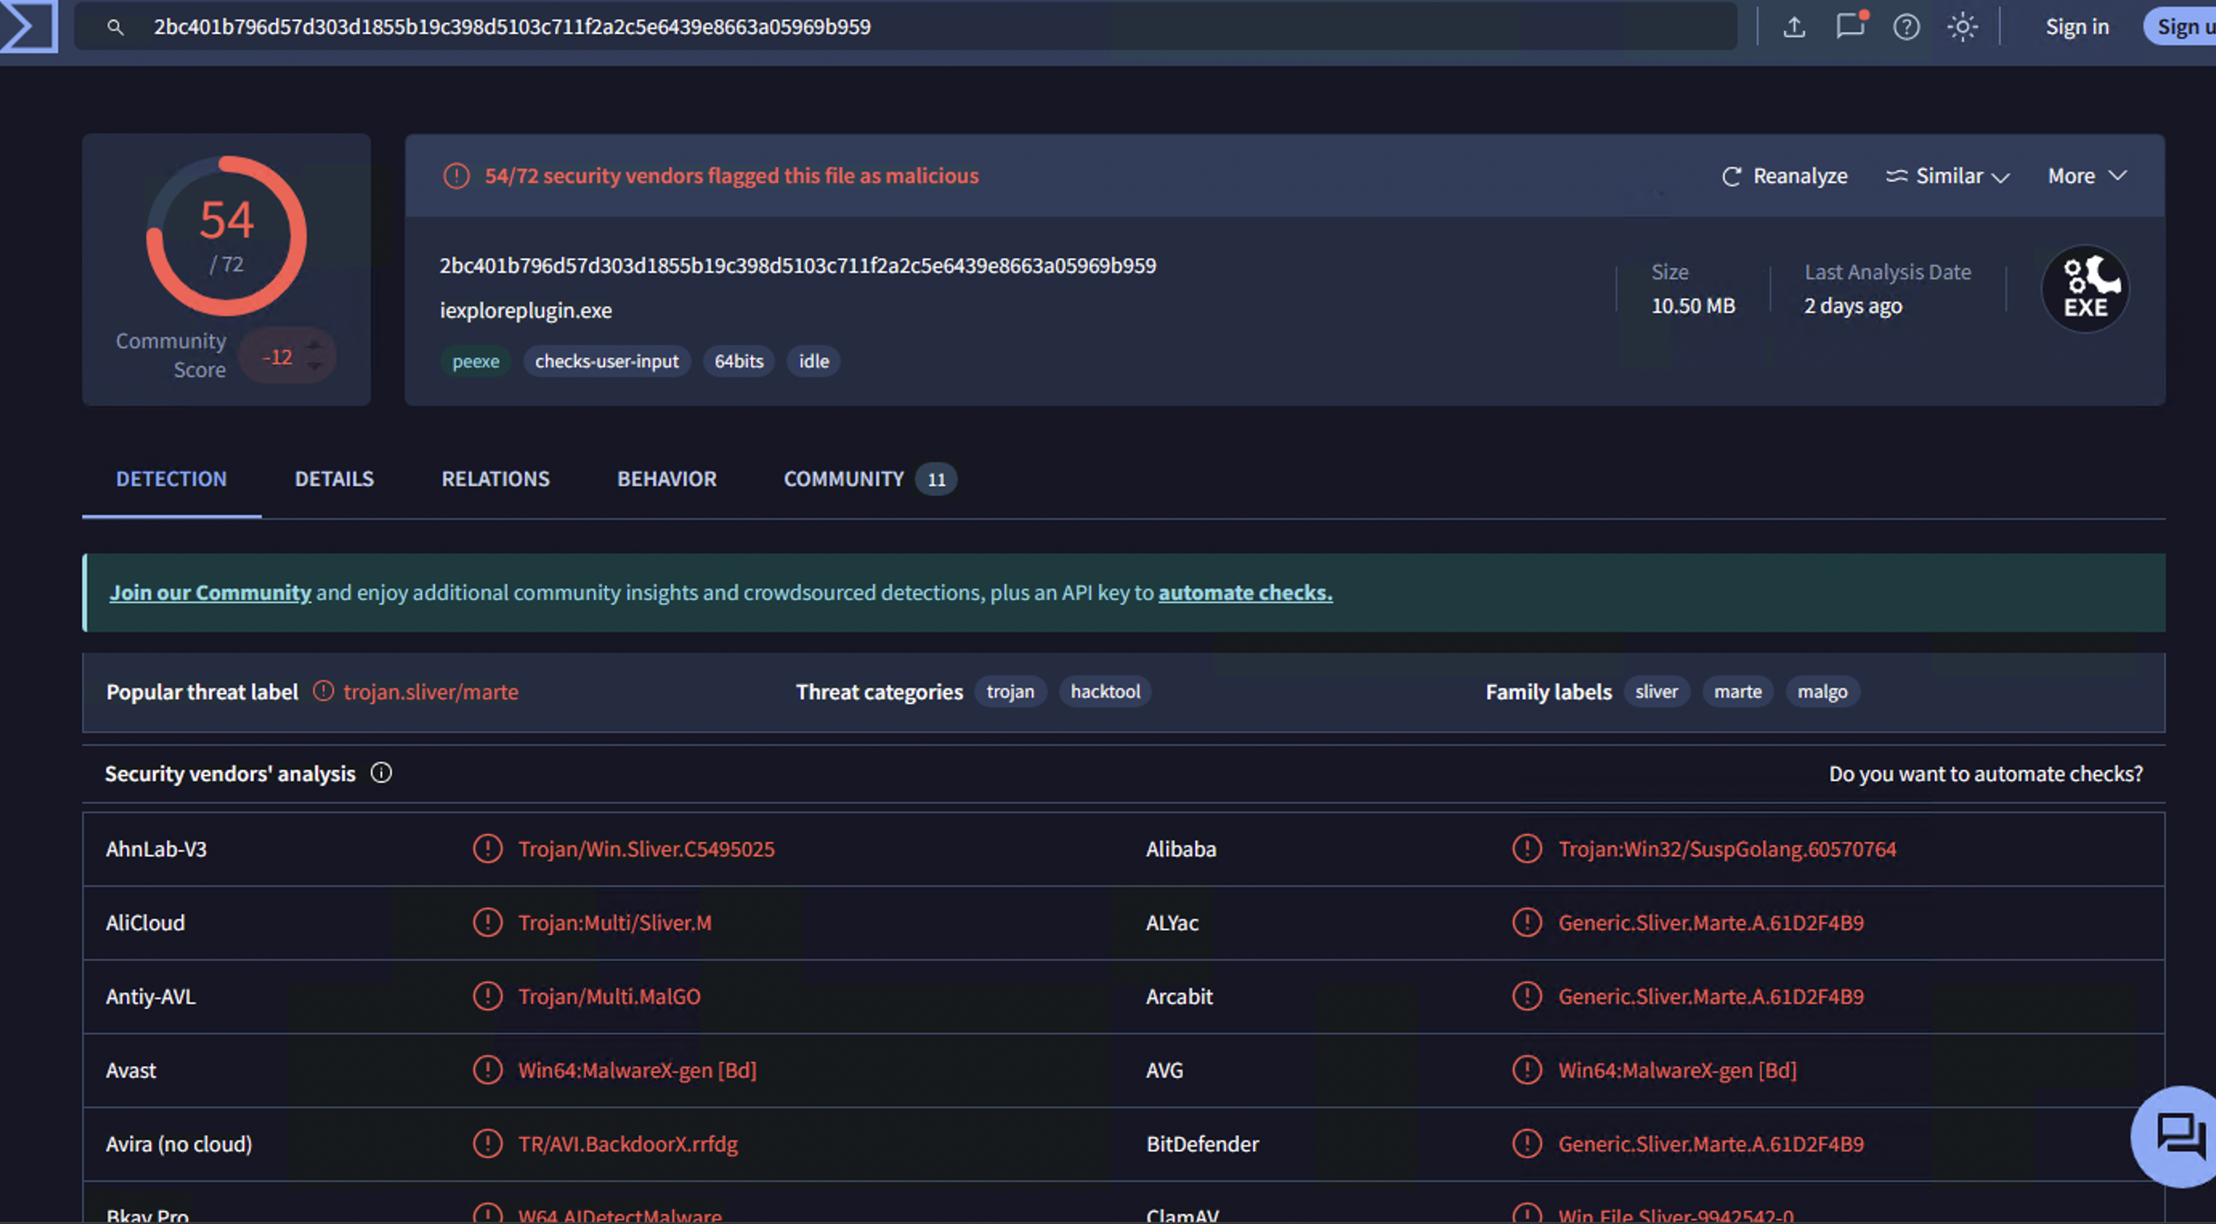Click the info icon beside Security vendors' analysis
Viewport: 2216px width, 1224px height.
tap(381, 773)
